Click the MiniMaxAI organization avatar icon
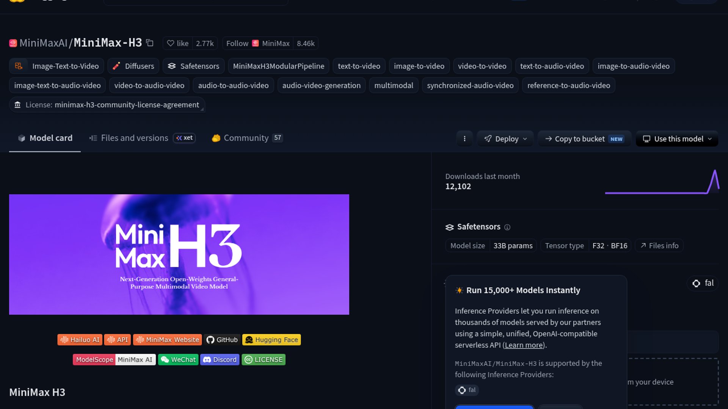The image size is (728, 409). 13,43
